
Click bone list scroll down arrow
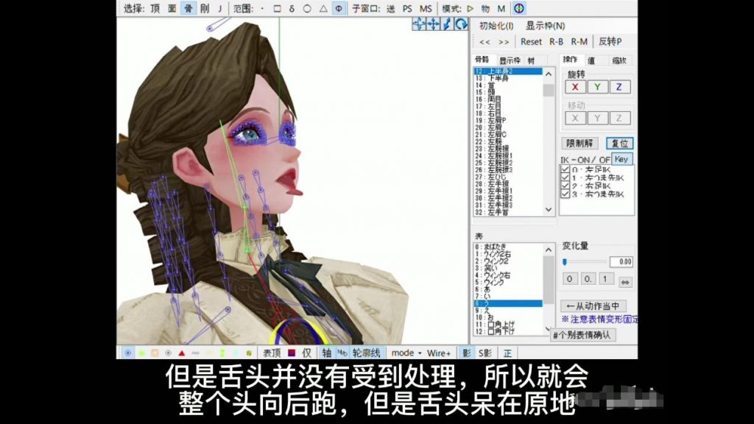point(549,210)
